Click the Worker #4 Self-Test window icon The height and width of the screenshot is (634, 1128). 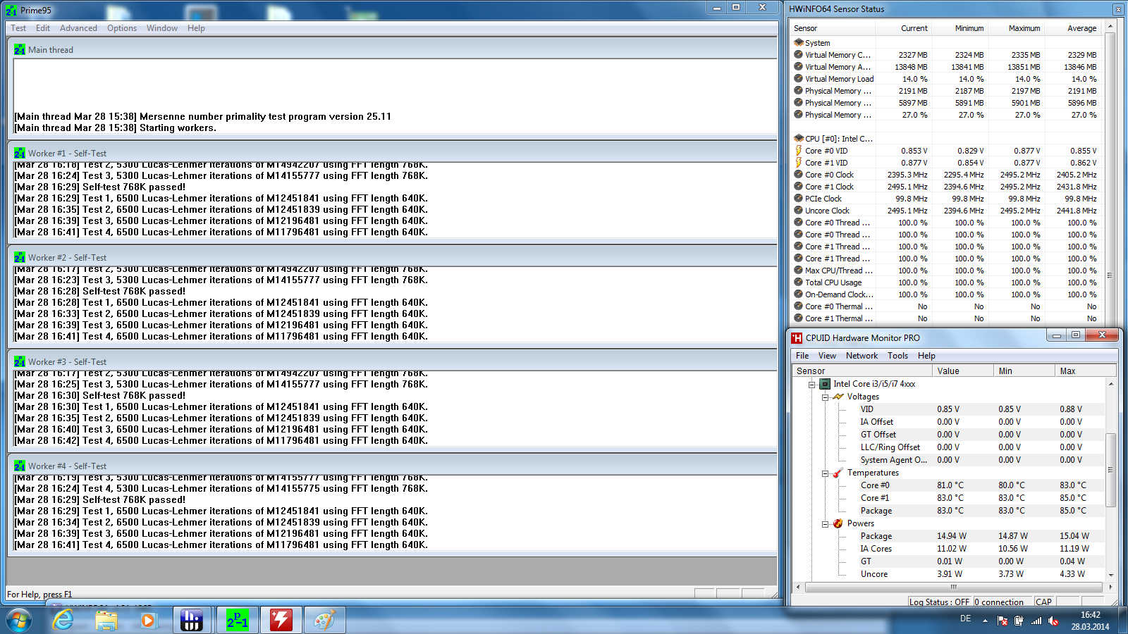20,466
